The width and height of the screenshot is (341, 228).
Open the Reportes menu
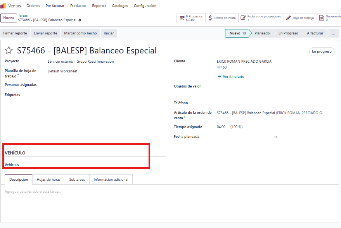[x=99, y=6]
